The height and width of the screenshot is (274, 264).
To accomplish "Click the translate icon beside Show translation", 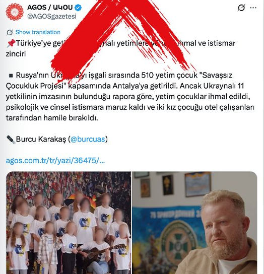I will pos(10,32).
